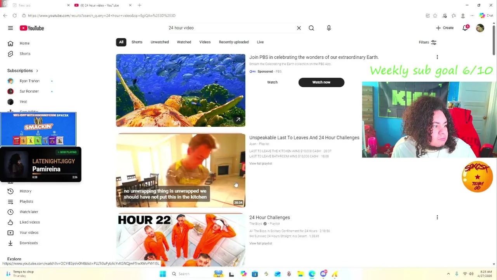Open the Windows Start menu

(x=163, y=274)
